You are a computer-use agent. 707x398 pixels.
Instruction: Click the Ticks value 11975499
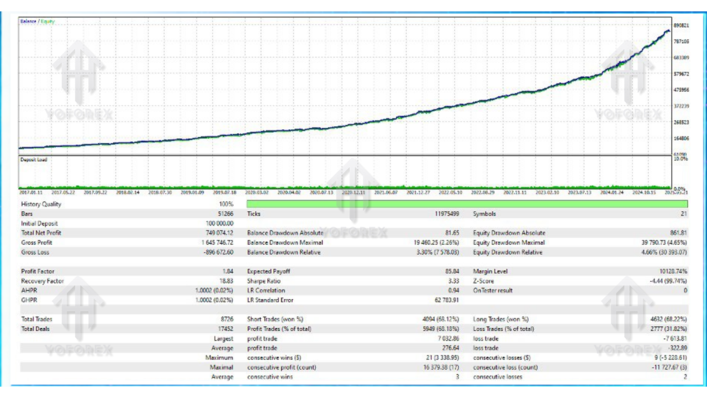pos(443,214)
